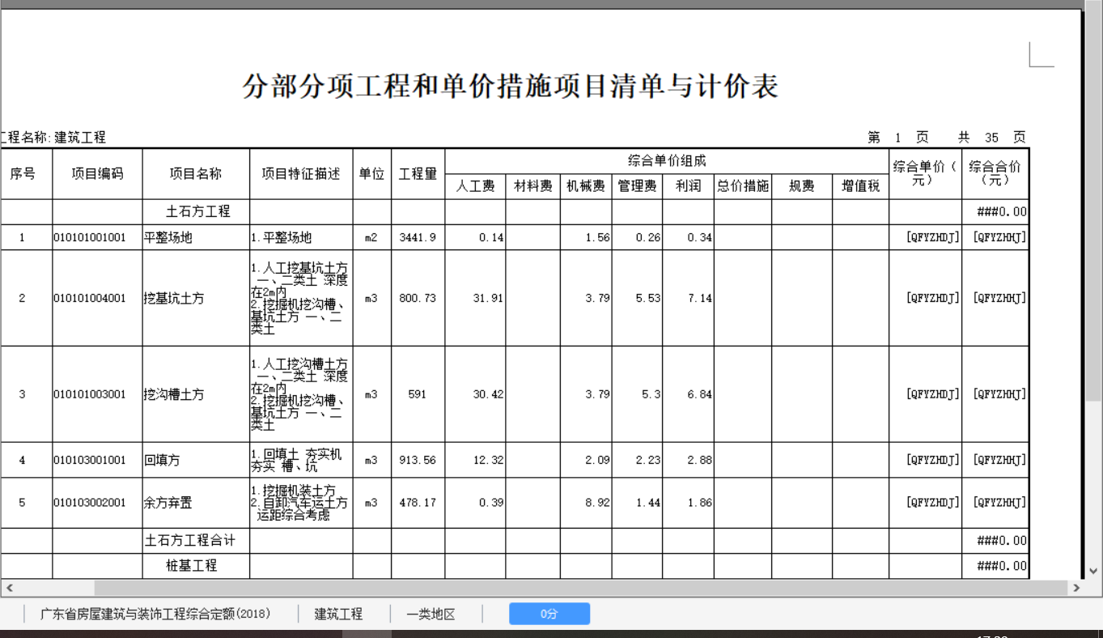Image resolution: width=1103 pixels, height=638 pixels.
Task: Click the 0分 score button
Action: click(x=549, y=614)
